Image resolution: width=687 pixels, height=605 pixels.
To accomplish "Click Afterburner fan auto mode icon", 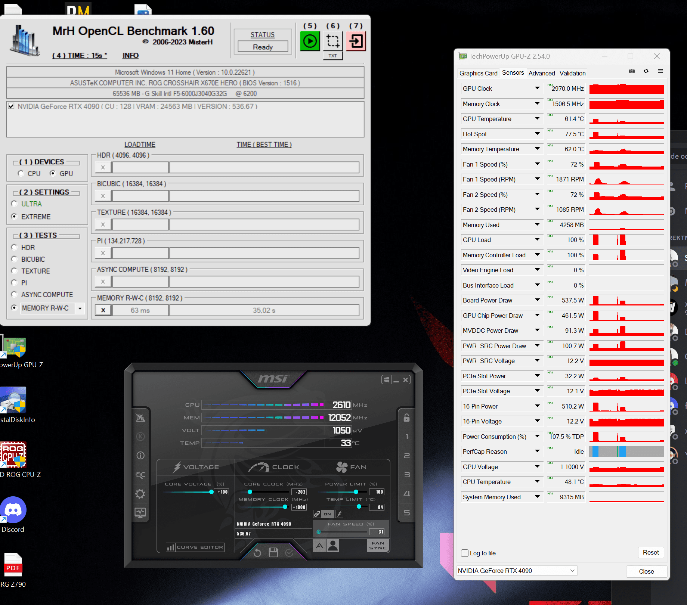I will click(x=319, y=546).
